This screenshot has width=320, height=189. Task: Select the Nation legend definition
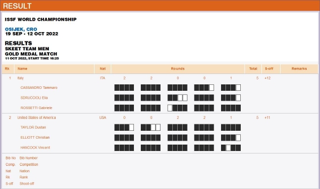coord(25,171)
